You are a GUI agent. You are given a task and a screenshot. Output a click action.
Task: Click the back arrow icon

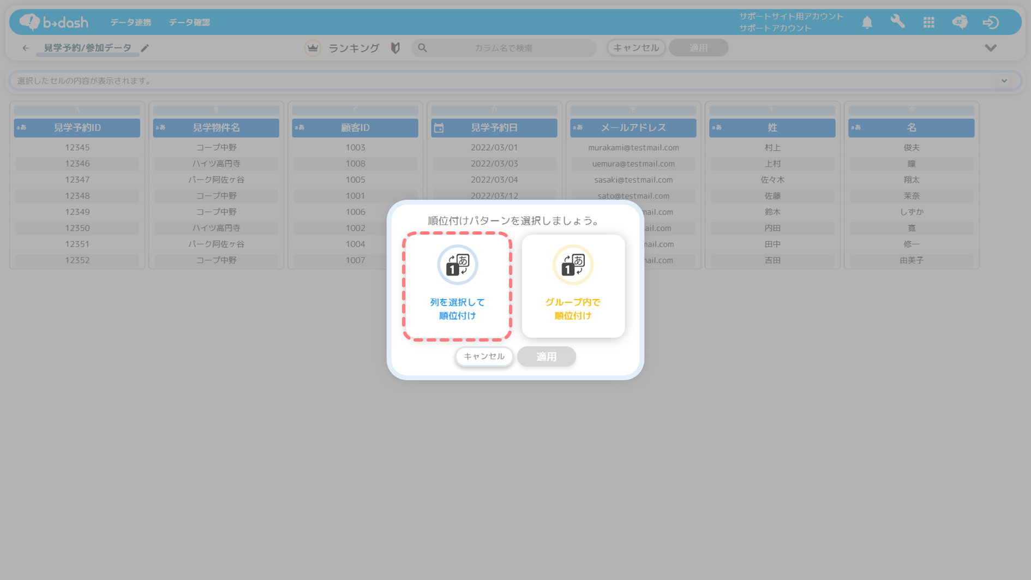pyautogui.click(x=26, y=48)
